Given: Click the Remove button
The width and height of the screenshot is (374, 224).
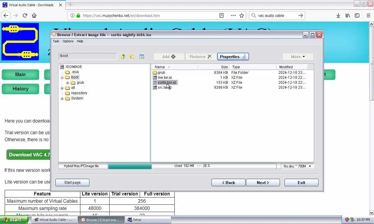Looking at the screenshot, I should point(201,57).
